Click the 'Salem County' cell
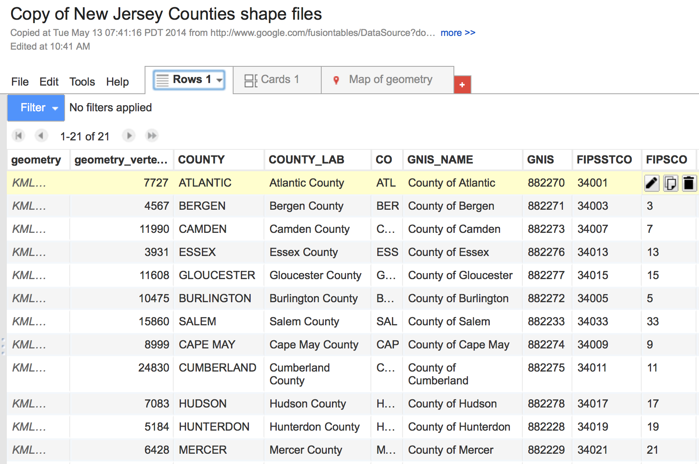Screen dimensions: 699x464 [x=317, y=321]
